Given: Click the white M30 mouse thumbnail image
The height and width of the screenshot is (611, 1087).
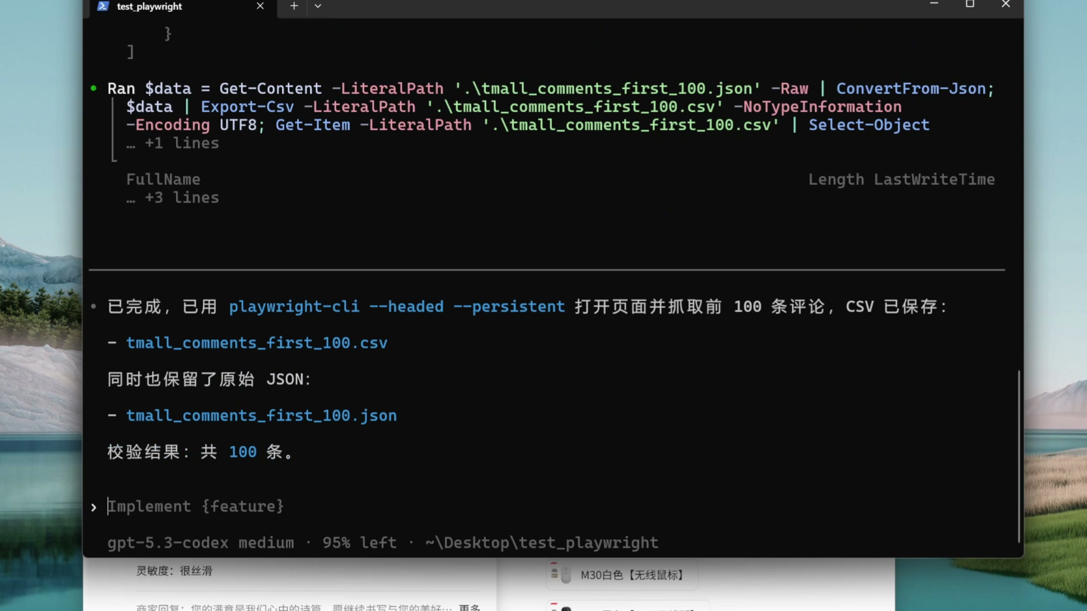Looking at the screenshot, I should pos(566,575).
